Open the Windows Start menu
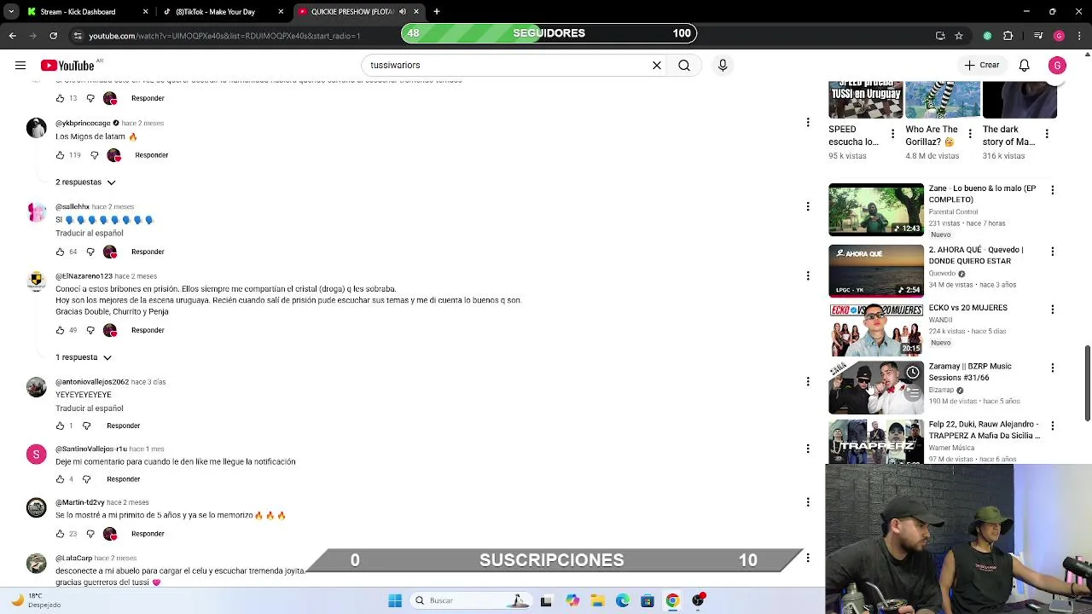Viewport: 1092px width, 614px height. point(395,600)
